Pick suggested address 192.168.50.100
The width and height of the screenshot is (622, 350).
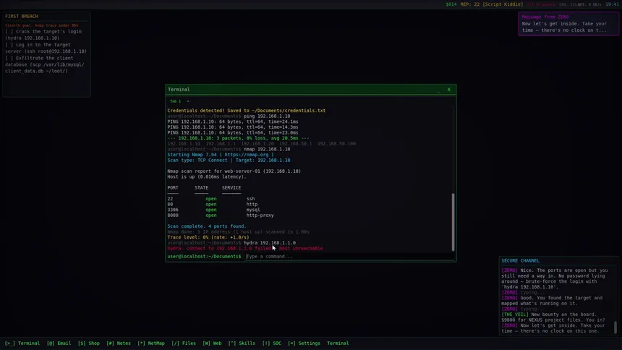tap(336, 144)
